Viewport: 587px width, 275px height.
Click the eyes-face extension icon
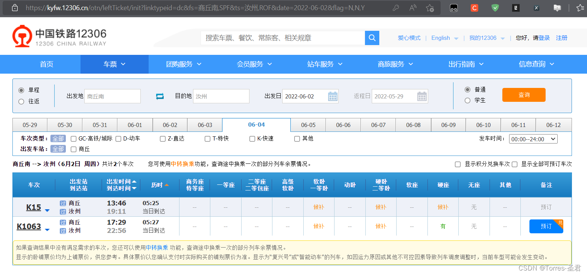(454, 8)
